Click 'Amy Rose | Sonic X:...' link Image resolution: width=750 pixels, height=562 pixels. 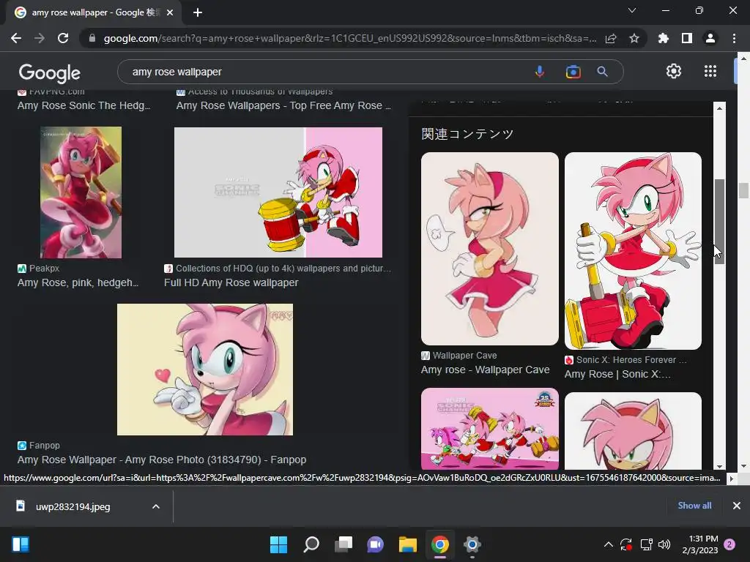click(x=617, y=374)
